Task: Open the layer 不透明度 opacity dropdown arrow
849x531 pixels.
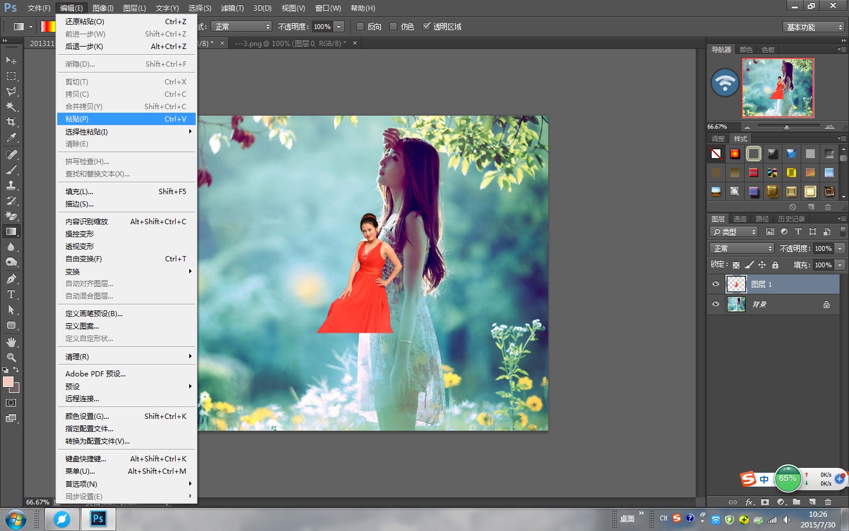Action: [x=840, y=248]
